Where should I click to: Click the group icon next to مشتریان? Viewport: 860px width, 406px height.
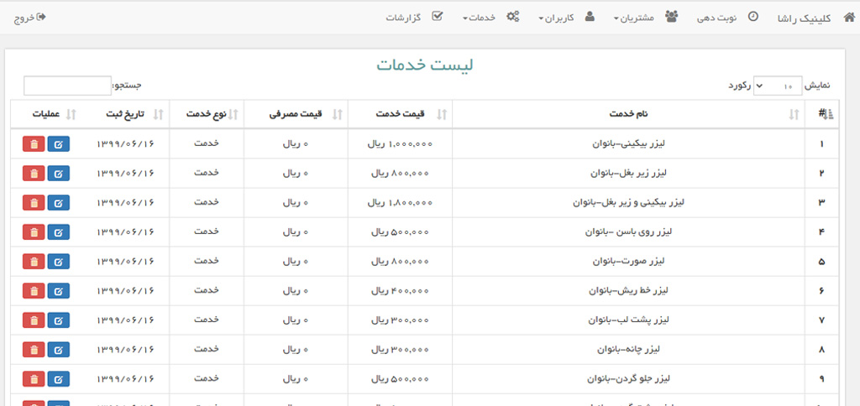[x=671, y=17]
